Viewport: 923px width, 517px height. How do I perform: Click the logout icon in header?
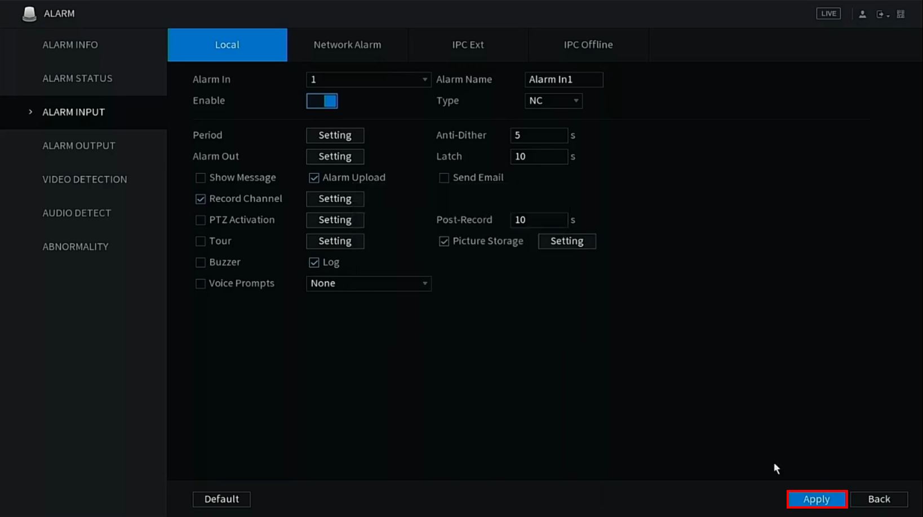pos(881,14)
